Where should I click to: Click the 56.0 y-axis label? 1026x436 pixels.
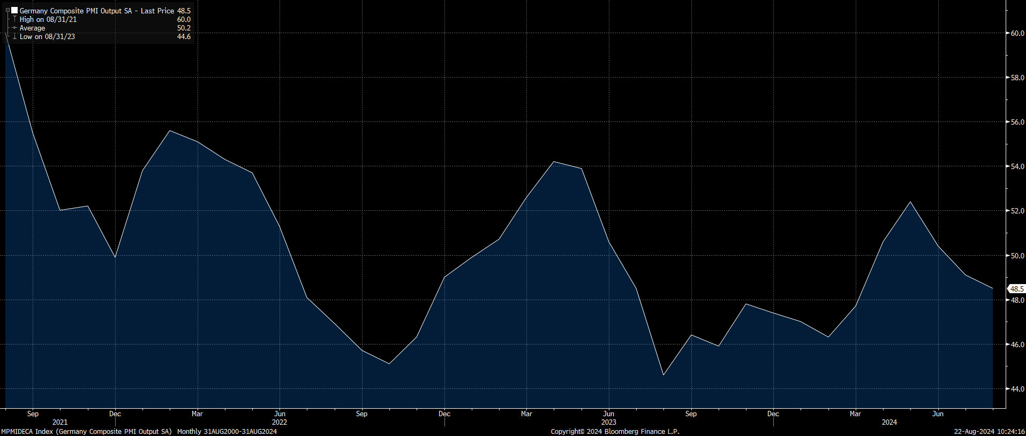1017,122
